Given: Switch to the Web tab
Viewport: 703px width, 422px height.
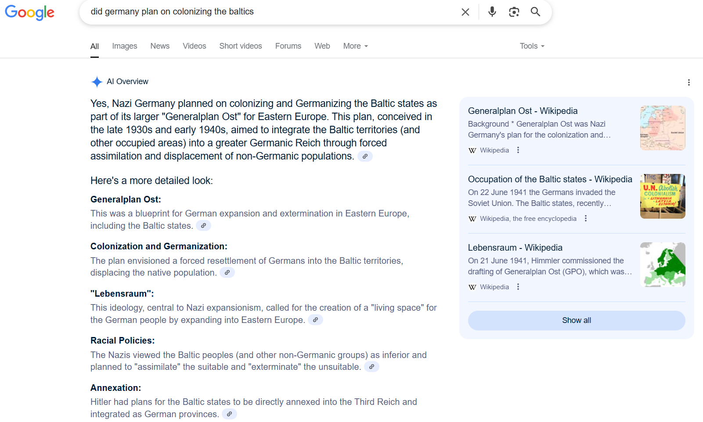Looking at the screenshot, I should (x=322, y=46).
